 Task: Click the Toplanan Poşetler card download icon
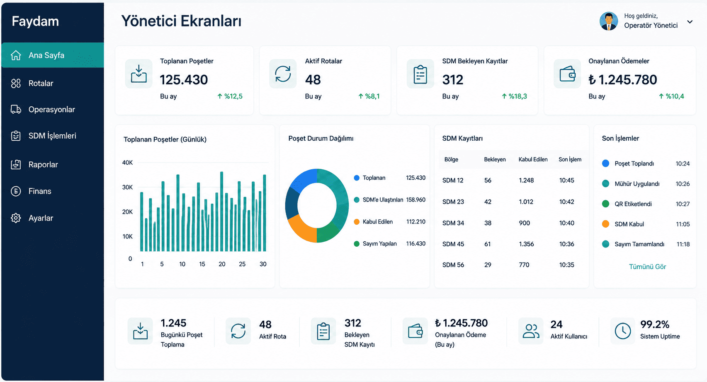point(139,74)
